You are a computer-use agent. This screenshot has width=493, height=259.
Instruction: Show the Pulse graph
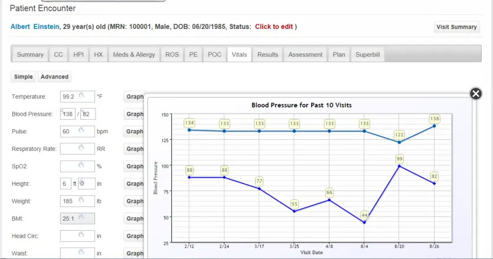coord(135,132)
